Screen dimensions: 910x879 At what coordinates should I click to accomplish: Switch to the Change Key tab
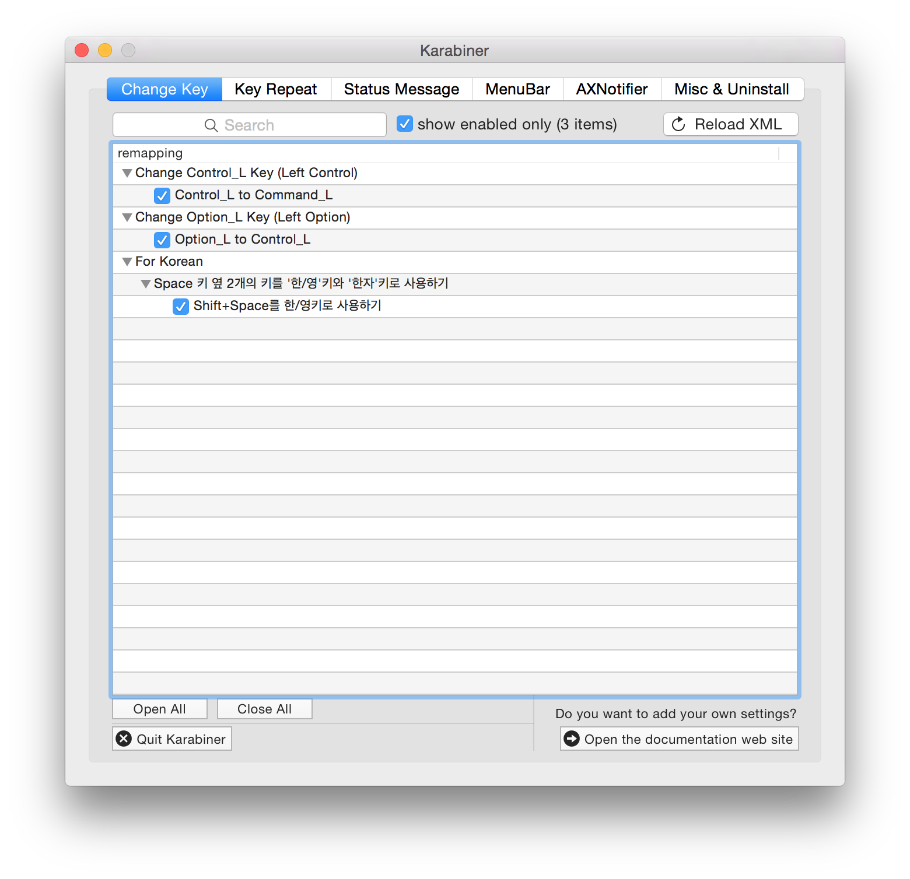(x=164, y=89)
